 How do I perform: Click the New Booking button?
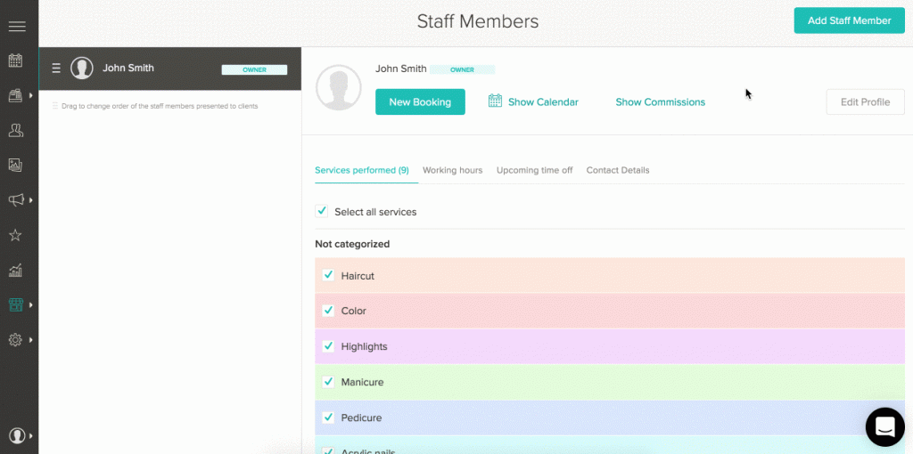pos(420,101)
